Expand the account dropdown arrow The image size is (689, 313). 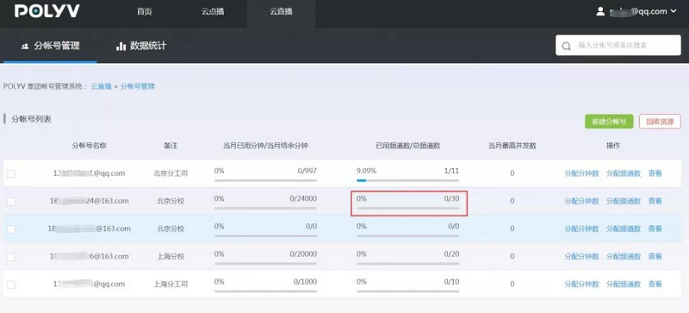point(673,11)
